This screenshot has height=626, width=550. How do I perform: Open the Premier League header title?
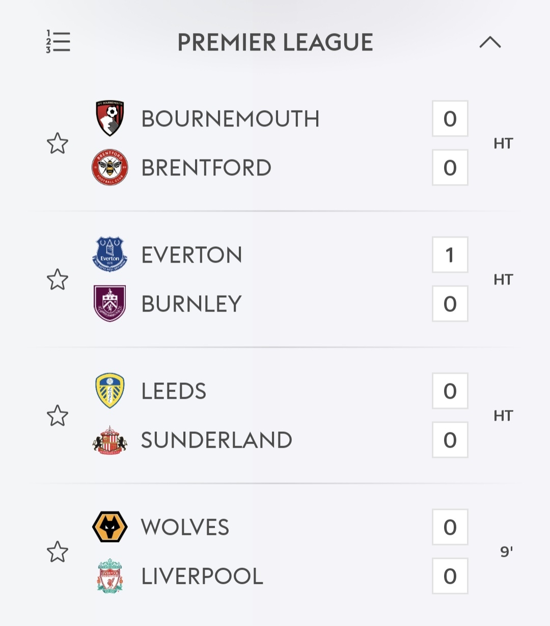tap(275, 42)
